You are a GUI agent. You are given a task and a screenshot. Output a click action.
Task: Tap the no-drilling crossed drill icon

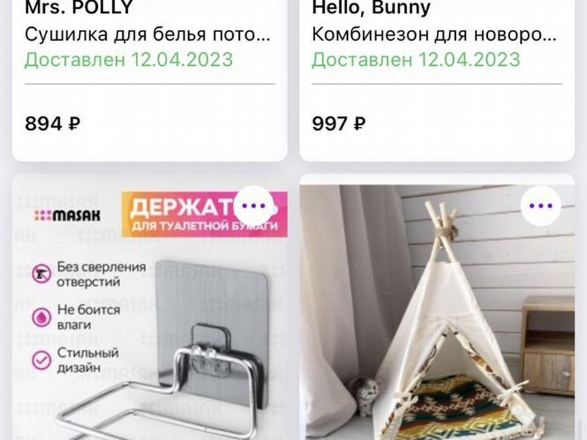coord(41,274)
